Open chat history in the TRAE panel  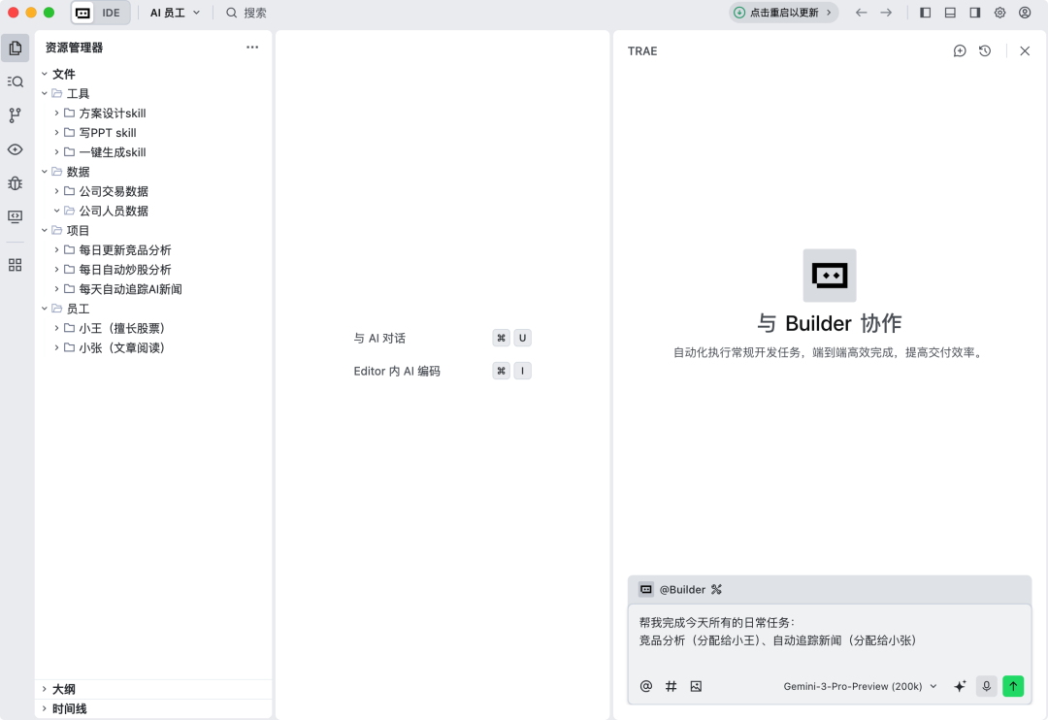985,50
